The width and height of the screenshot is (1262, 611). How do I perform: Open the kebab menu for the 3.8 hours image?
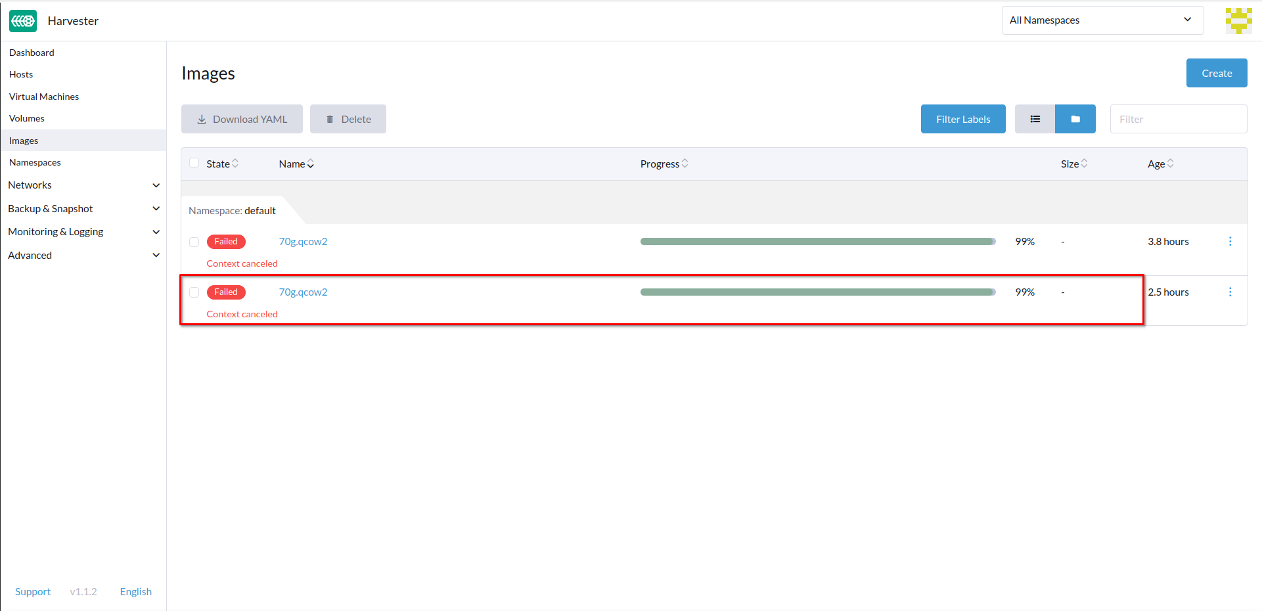click(1230, 241)
